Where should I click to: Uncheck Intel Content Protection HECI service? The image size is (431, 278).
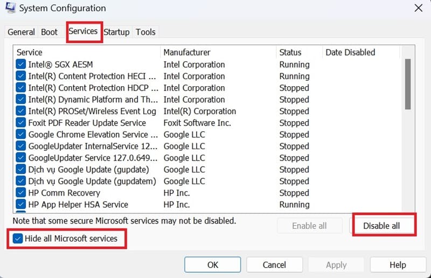tap(21, 76)
